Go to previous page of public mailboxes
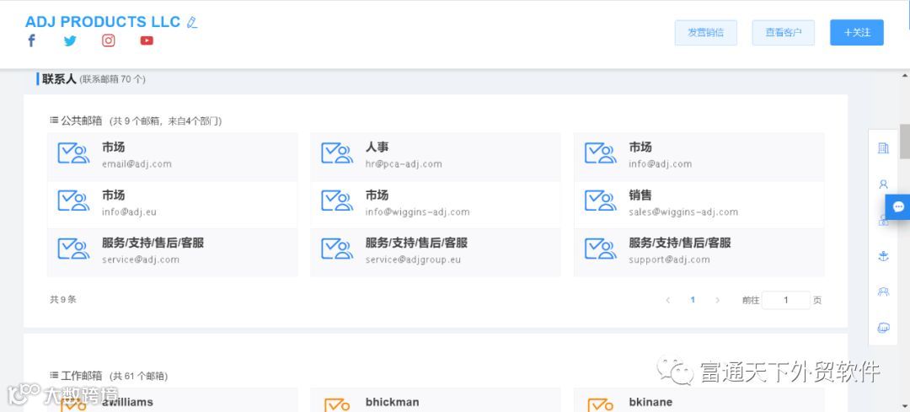This screenshot has height=412, width=910. (668, 300)
